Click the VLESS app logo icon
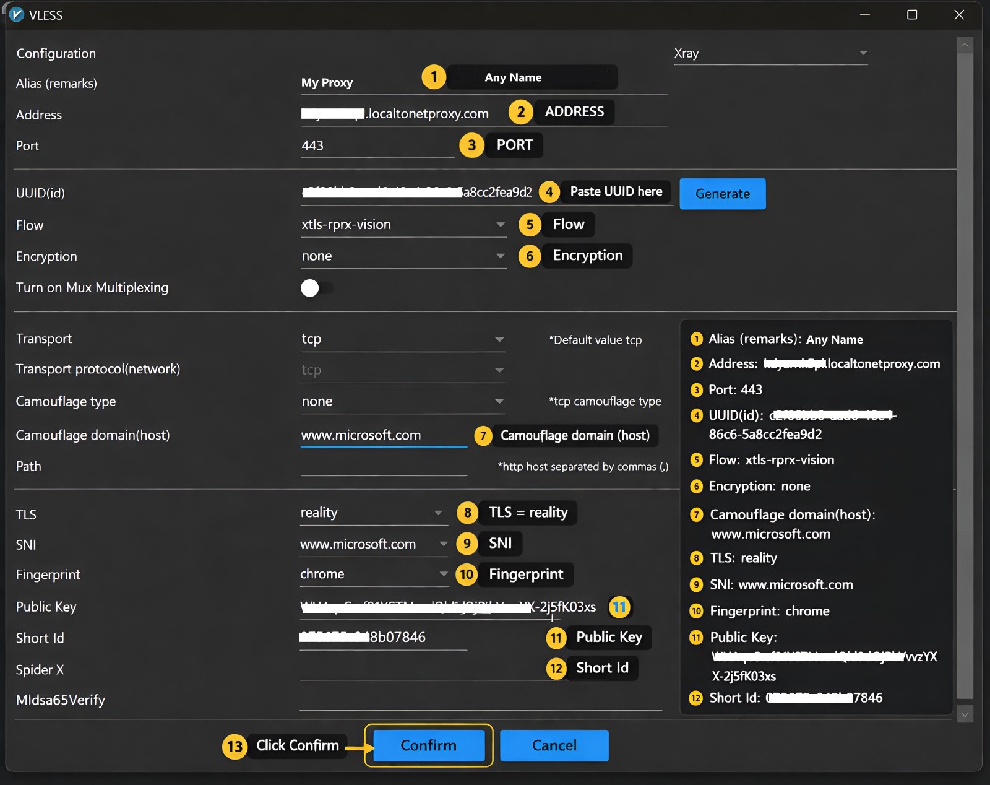The image size is (990, 785). (17, 15)
